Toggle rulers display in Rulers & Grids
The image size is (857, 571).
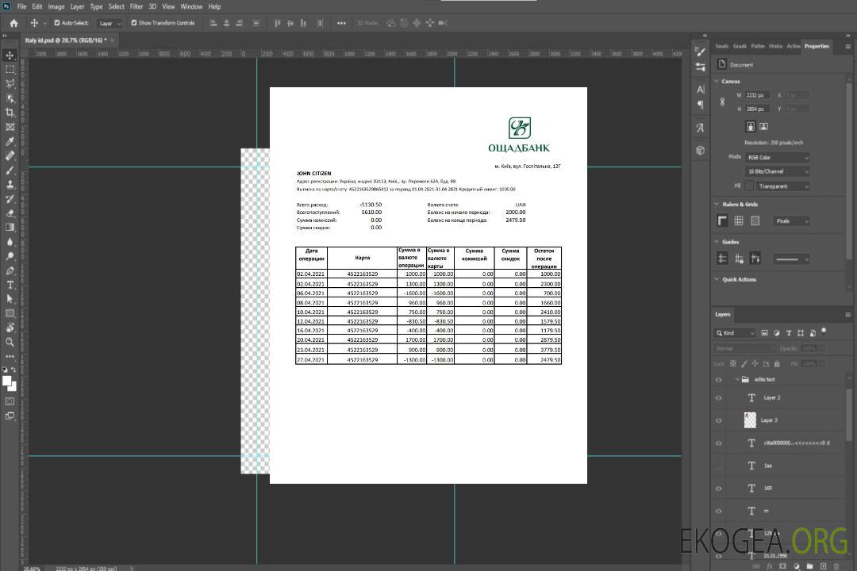coord(723,220)
